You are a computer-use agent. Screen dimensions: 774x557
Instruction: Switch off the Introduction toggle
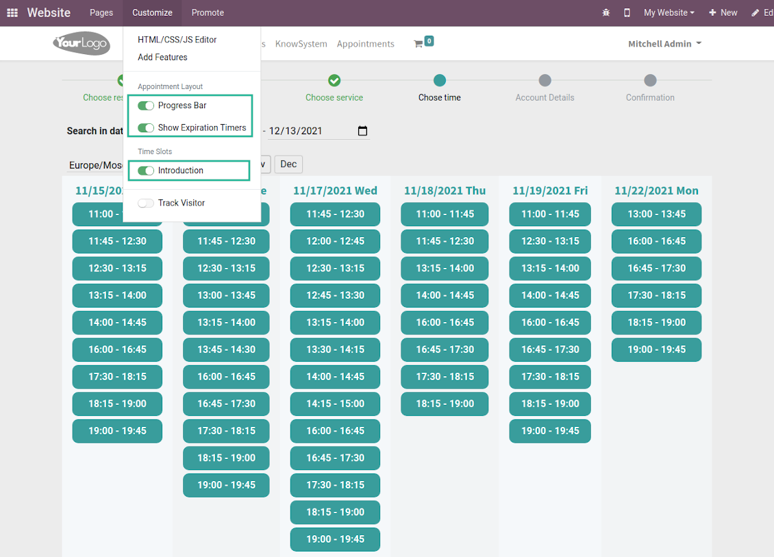(x=146, y=171)
